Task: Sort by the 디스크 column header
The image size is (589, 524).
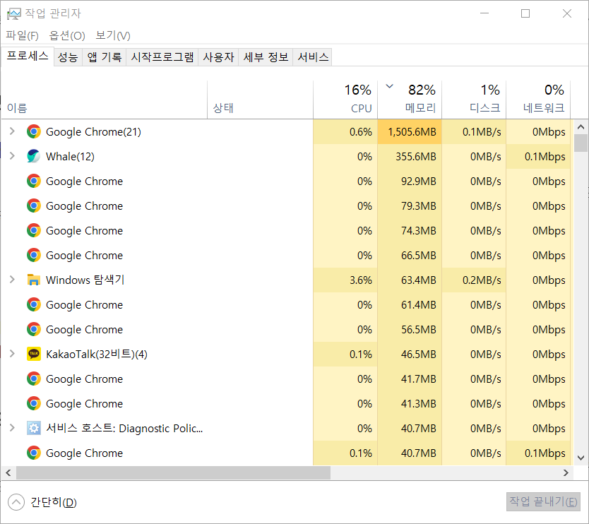Action: [474, 100]
